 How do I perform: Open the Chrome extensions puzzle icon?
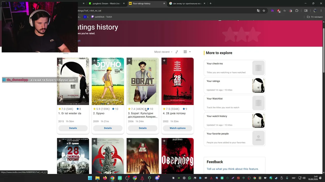pyautogui.click(x=297, y=11)
